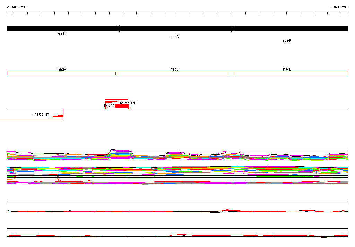This screenshot has height=247, width=355.
Task: Select the nadB black gene arrow
Action: click(x=289, y=29)
